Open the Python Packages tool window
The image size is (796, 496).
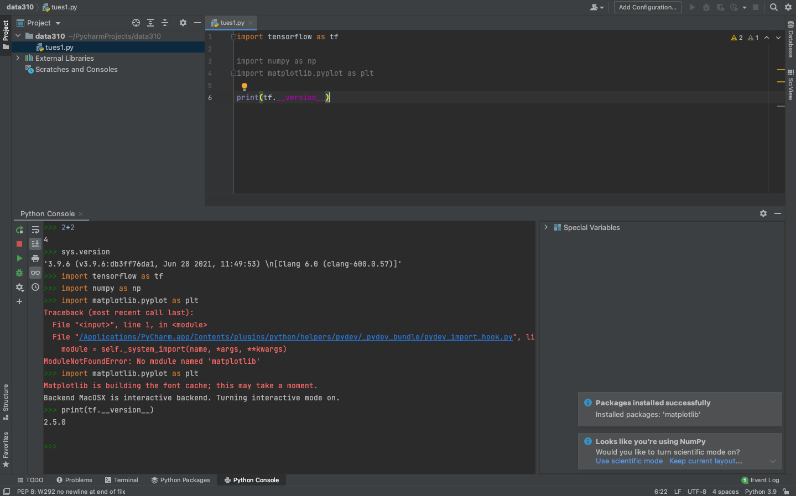point(181,480)
